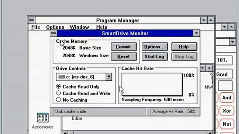
Task: Click the right arrow of the horizontal scrollbar
Action: 210,133
